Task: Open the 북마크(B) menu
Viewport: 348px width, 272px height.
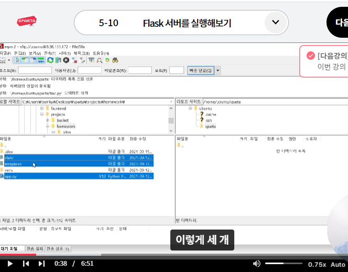Action: click(82, 53)
